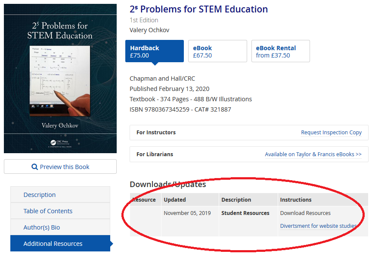Choose the eBook £67.50 format option
The height and width of the screenshot is (254, 372).
[217, 51]
